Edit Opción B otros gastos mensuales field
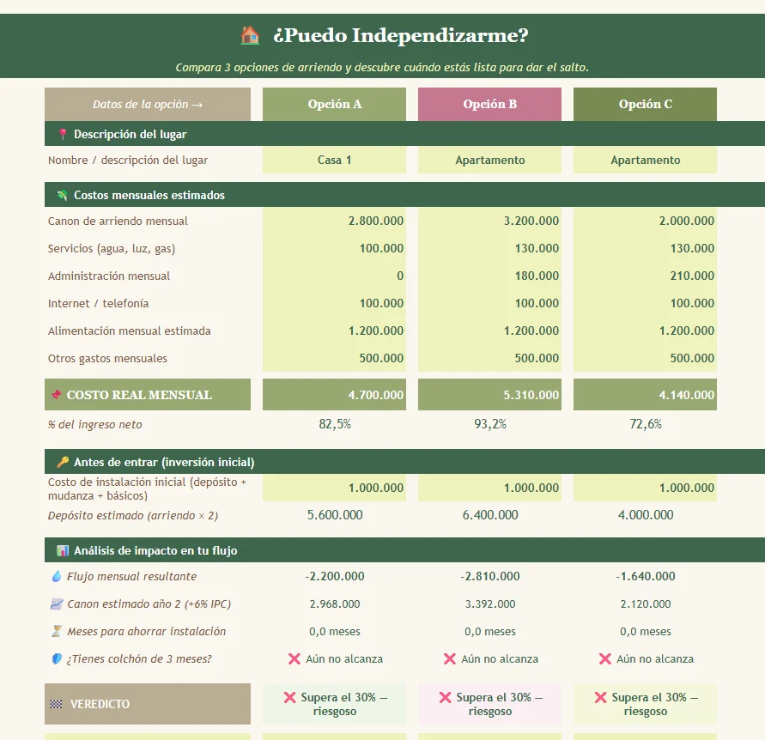The image size is (765, 740). click(489, 358)
